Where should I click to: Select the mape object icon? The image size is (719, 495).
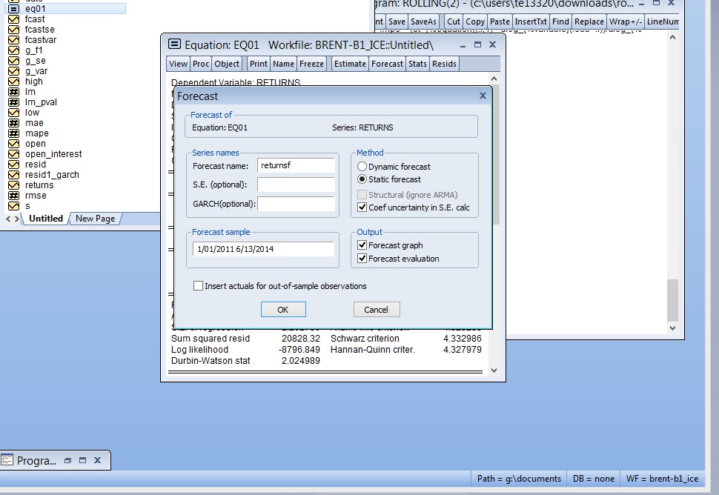point(13,133)
